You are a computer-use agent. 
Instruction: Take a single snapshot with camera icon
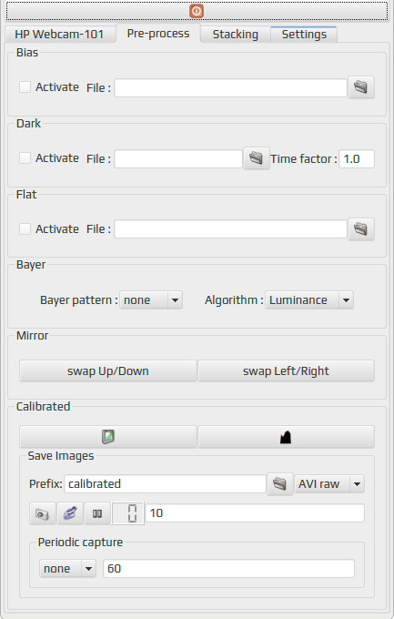(43, 513)
